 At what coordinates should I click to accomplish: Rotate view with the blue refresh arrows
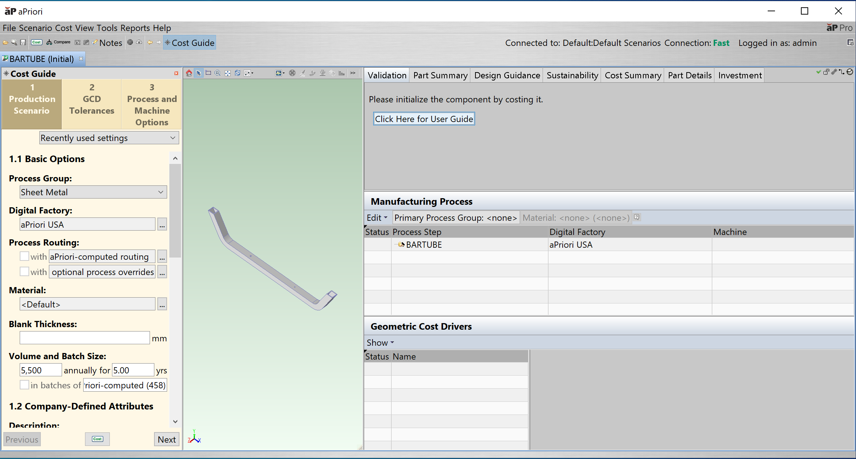[238, 73]
